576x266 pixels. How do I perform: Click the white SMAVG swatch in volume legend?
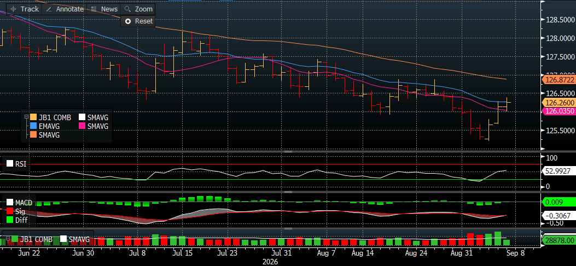pyautogui.click(x=63, y=239)
